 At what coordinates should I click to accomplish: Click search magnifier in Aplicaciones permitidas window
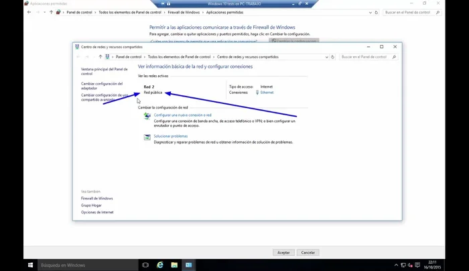click(x=438, y=12)
